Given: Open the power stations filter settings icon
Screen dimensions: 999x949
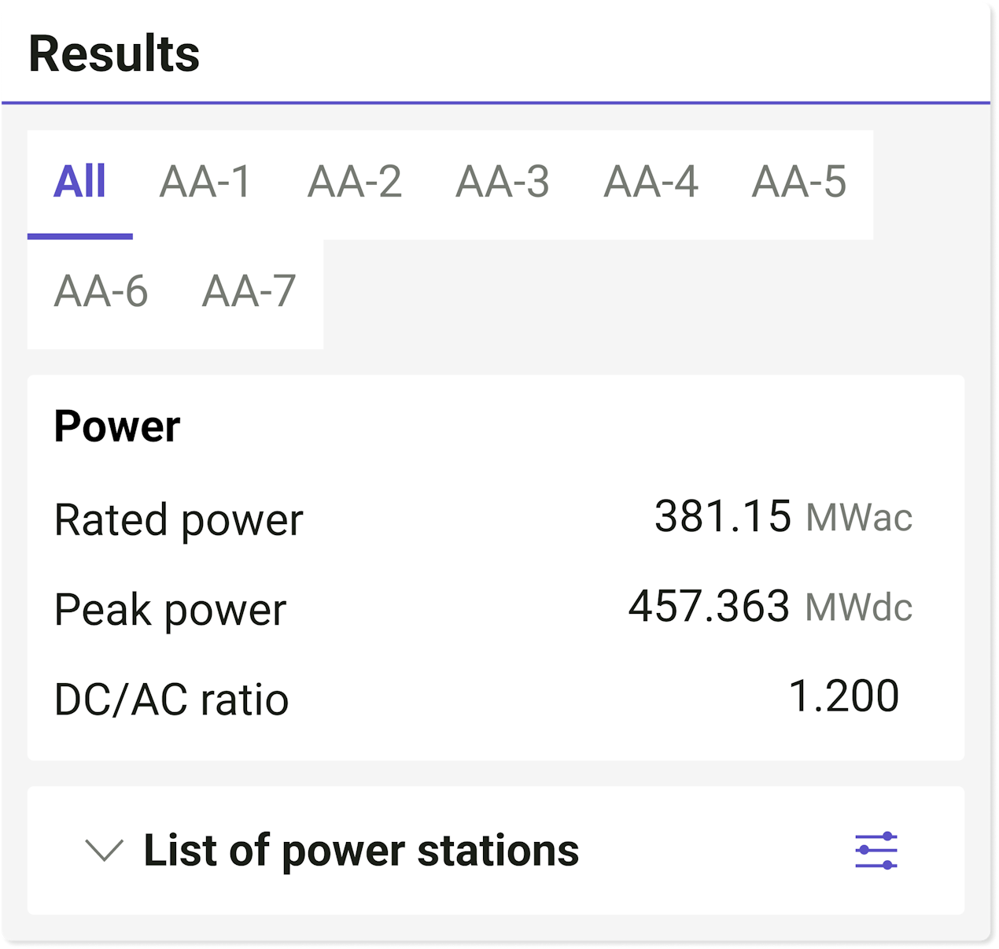Looking at the screenshot, I should point(876,851).
